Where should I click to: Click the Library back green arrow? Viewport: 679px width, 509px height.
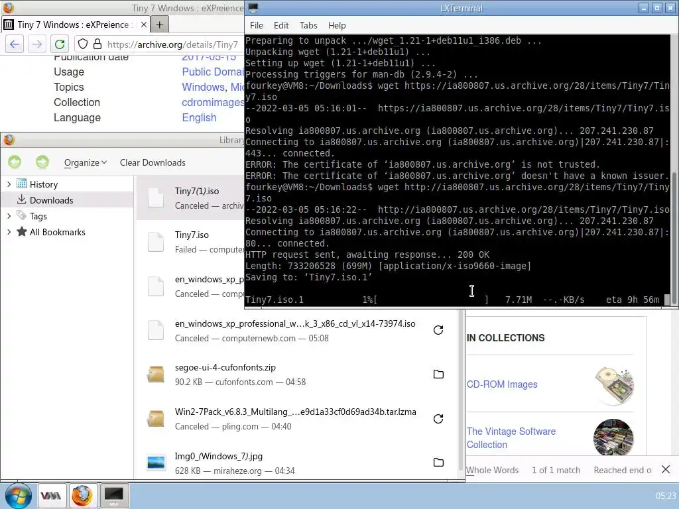[x=15, y=162]
